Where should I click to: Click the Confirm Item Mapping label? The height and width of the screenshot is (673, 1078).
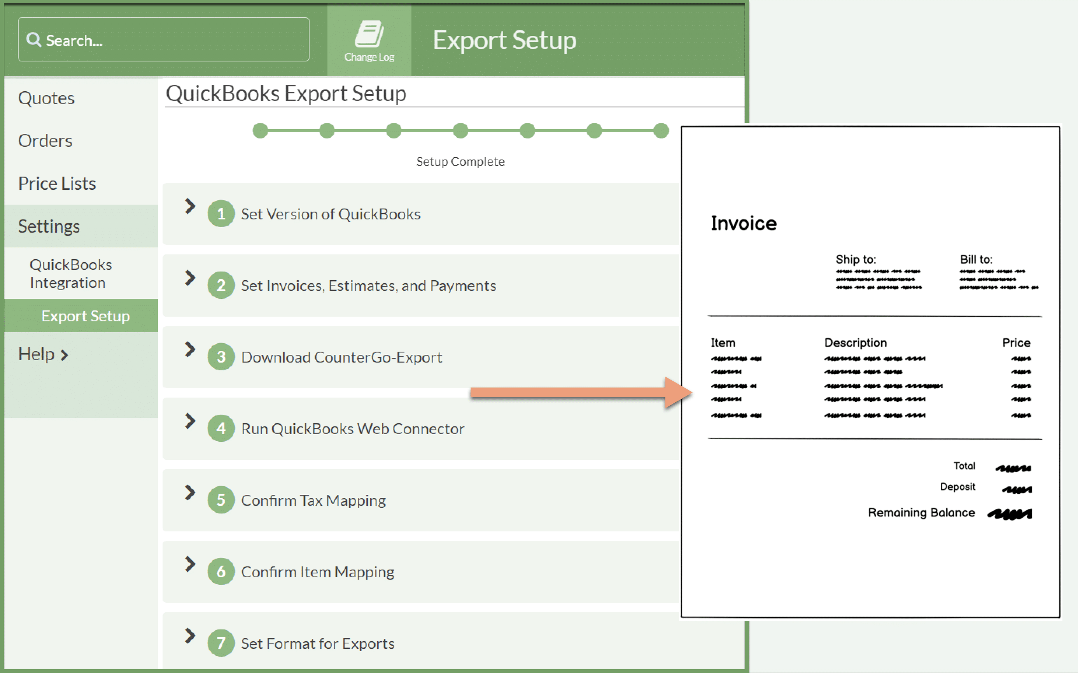pos(318,572)
